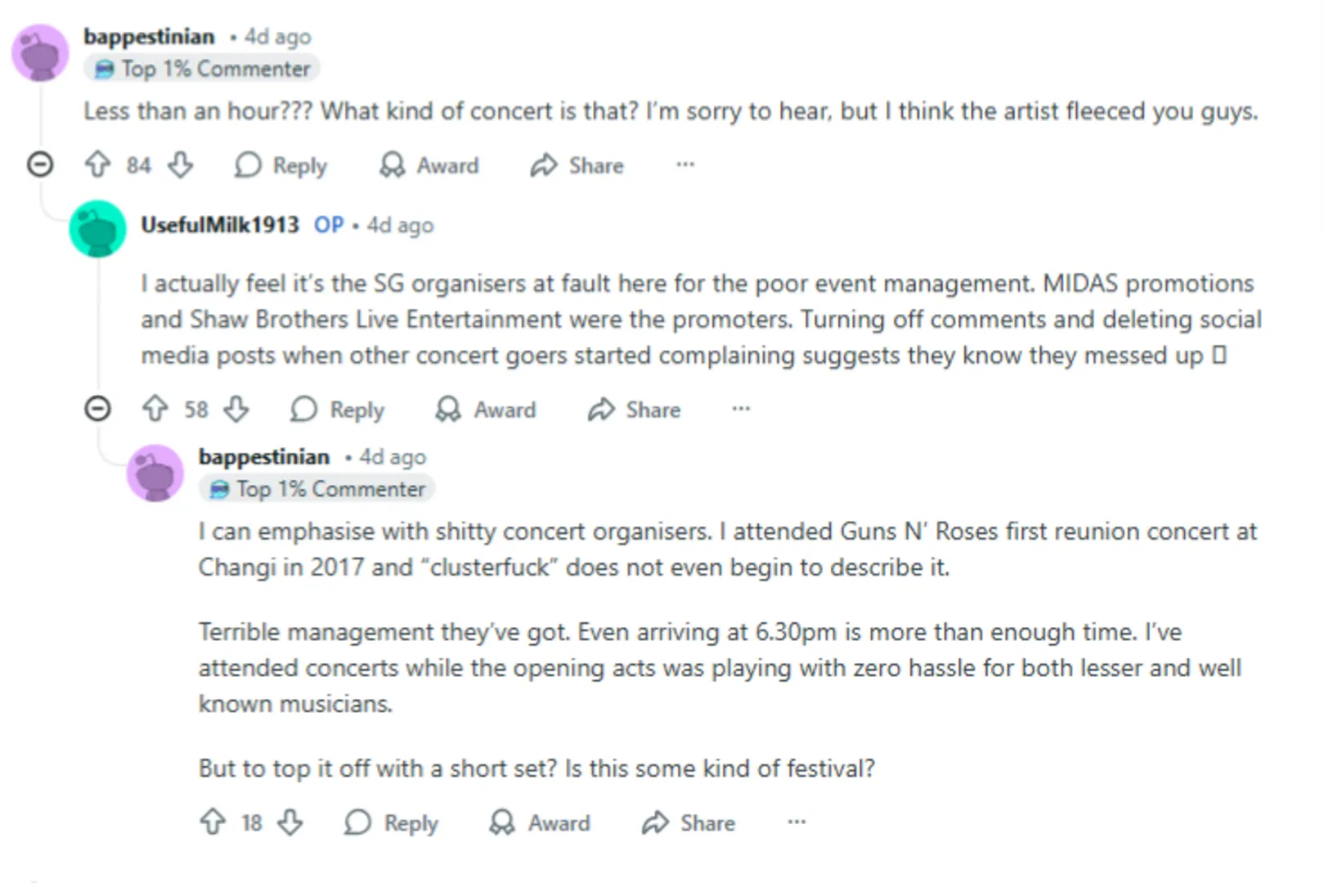Upvote the Guns N' Roses reply with 18 votes

[x=213, y=822]
